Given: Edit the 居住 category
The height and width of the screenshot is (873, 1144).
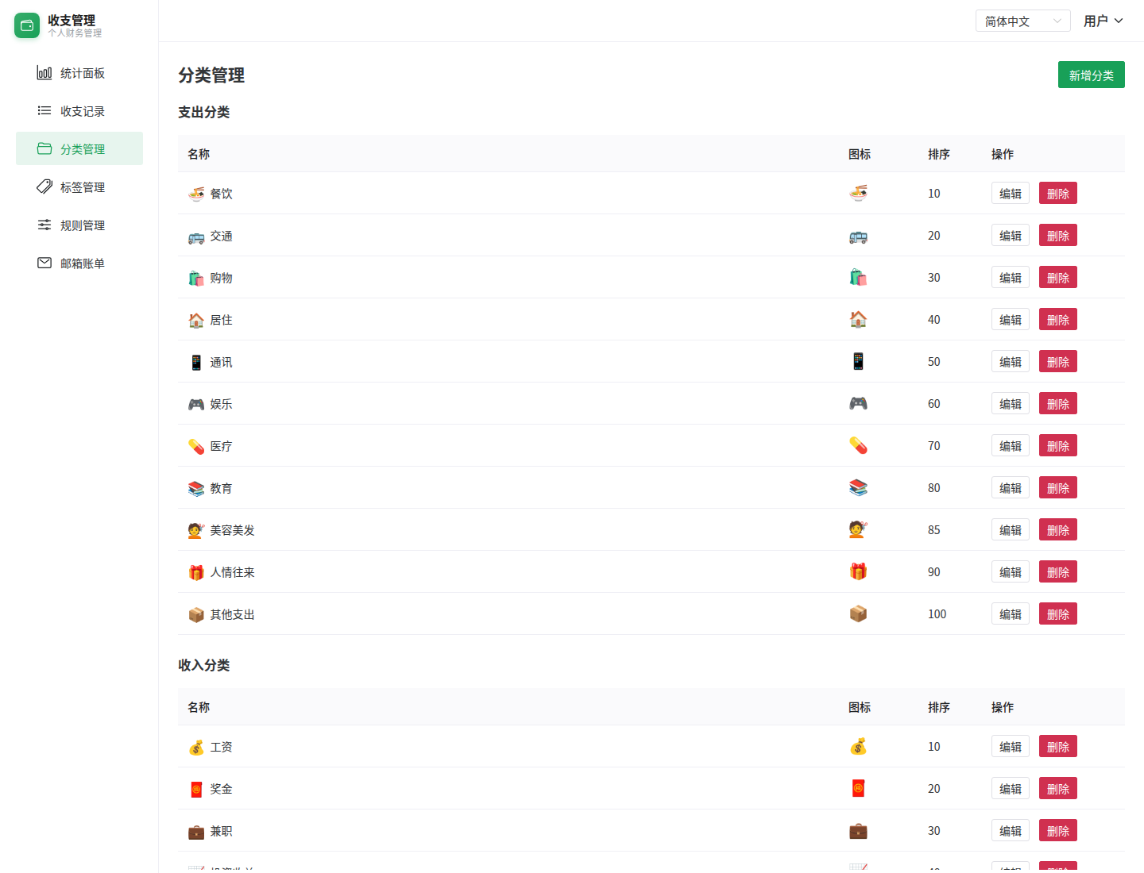Looking at the screenshot, I should (x=1011, y=319).
